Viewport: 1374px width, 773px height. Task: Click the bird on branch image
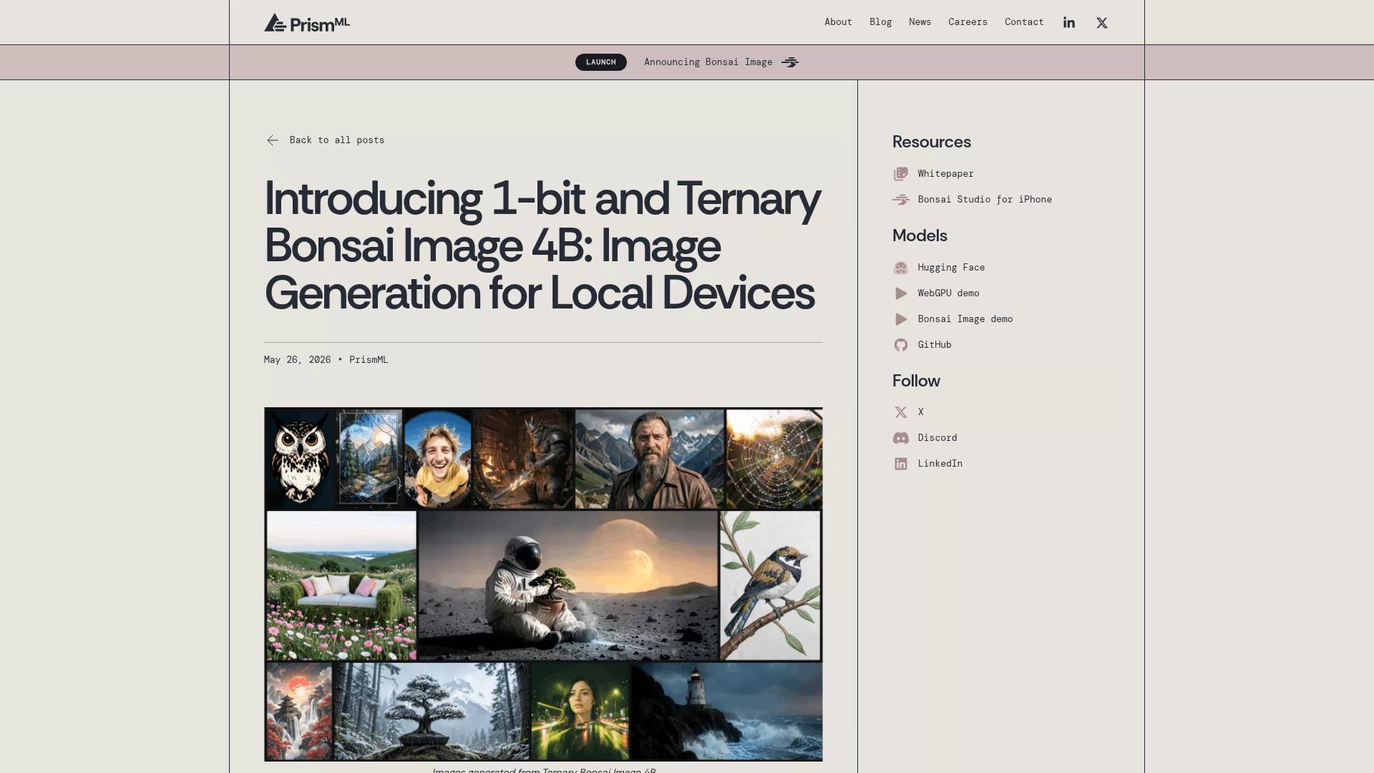click(770, 585)
